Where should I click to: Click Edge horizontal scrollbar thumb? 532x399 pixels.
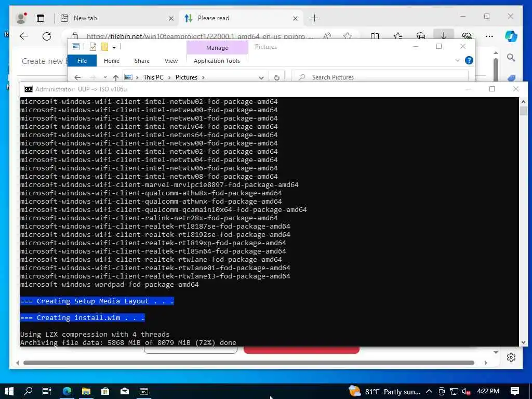(x=248, y=363)
